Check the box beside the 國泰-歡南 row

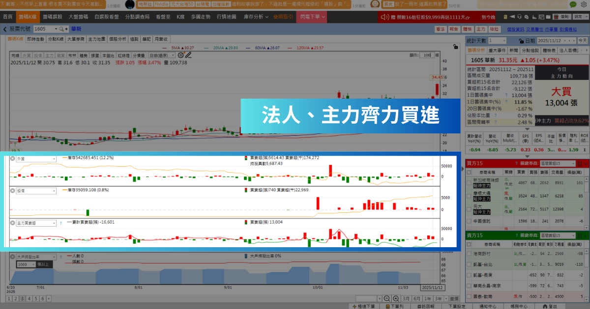(470, 296)
